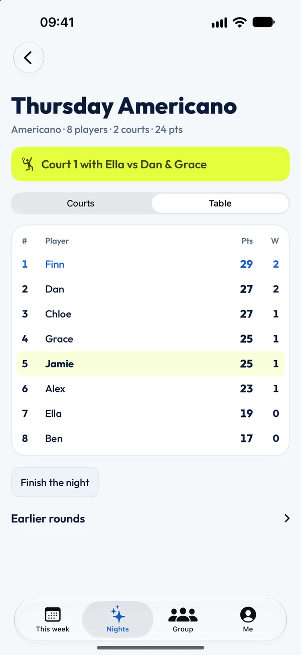This screenshot has height=655, width=301.
Task: Tap the Wi-Fi status icon
Action: coord(240,23)
